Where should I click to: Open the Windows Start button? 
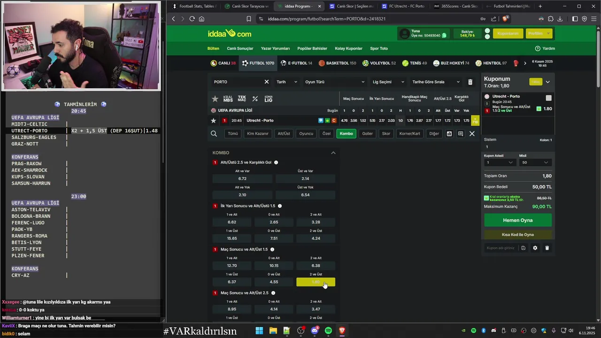(x=259, y=330)
